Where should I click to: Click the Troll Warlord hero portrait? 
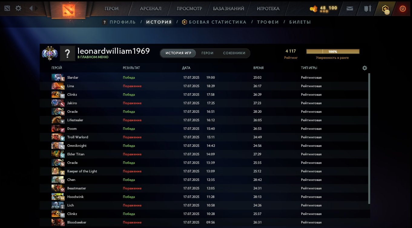coord(58,137)
